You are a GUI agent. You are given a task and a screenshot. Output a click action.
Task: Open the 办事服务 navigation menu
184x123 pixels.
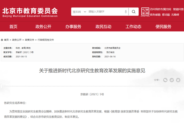73,27
